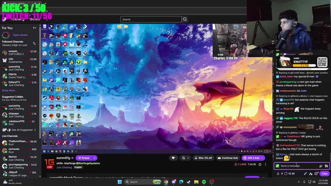Open camsoda live channel
The height and width of the screenshot is (186, 331).
pyautogui.click(x=19, y=151)
